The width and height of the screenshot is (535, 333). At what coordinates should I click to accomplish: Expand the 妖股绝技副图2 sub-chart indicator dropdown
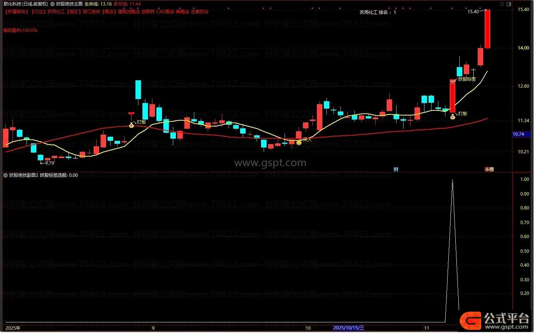(x=6, y=175)
